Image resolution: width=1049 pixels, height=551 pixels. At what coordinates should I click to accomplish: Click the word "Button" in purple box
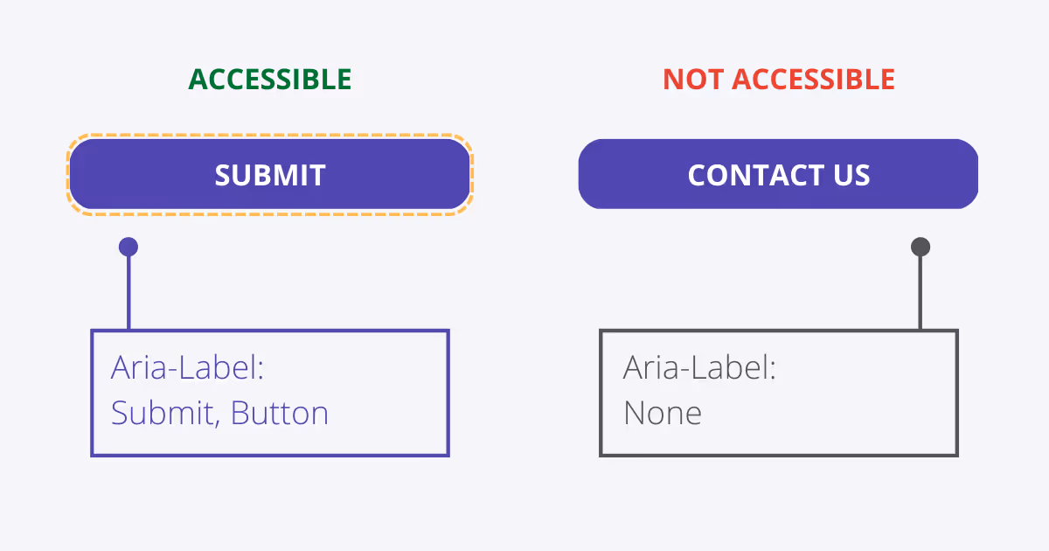click(280, 413)
